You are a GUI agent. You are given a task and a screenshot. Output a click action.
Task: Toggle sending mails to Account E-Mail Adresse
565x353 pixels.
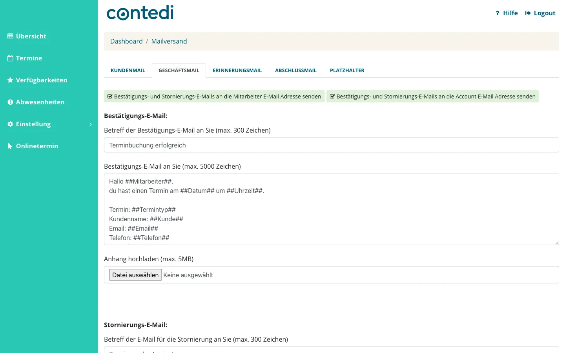(x=433, y=96)
